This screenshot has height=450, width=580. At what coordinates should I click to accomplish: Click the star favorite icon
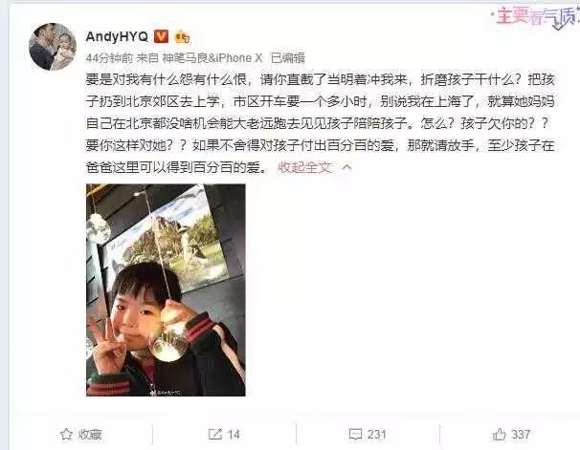pyautogui.click(x=66, y=434)
